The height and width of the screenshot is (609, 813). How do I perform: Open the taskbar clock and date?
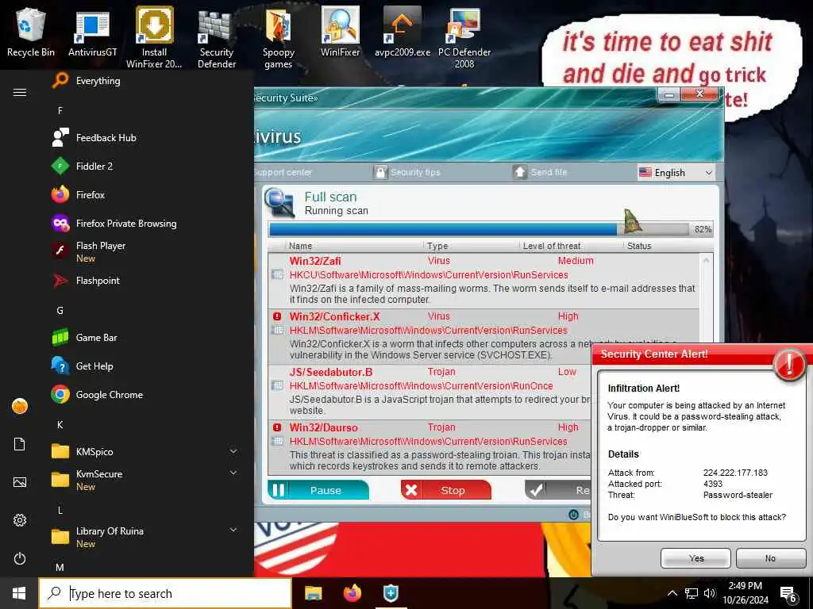click(745, 593)
